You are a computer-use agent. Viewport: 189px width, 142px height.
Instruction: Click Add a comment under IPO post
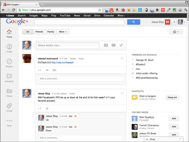coord(80,138)
